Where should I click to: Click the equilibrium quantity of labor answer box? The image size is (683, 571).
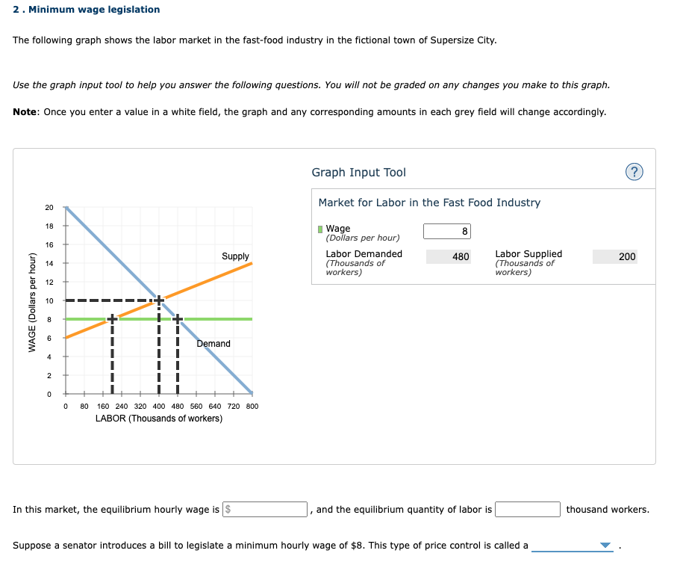pos(528,509)
